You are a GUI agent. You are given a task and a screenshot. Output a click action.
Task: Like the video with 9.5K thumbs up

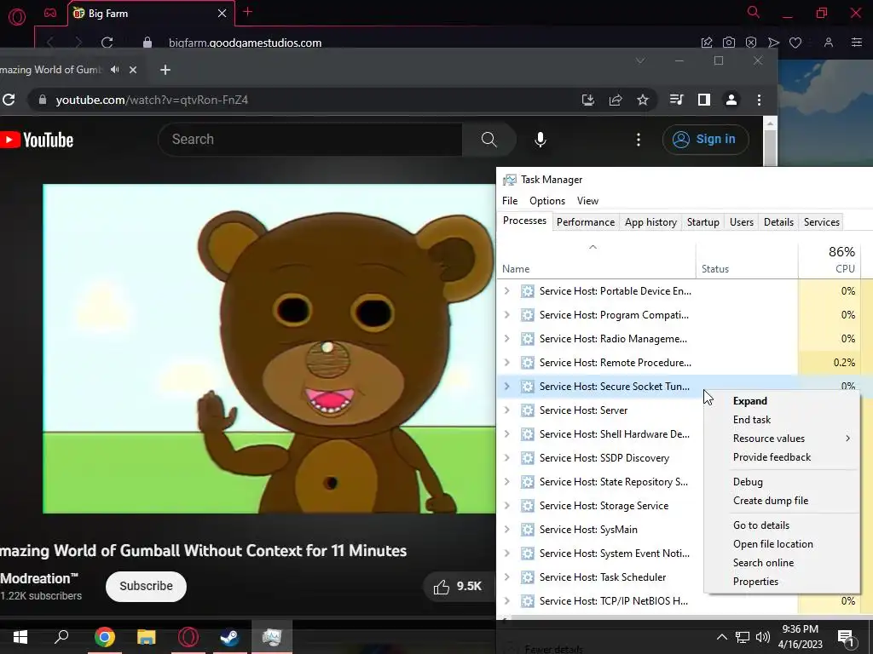click(x=458, y=586)
